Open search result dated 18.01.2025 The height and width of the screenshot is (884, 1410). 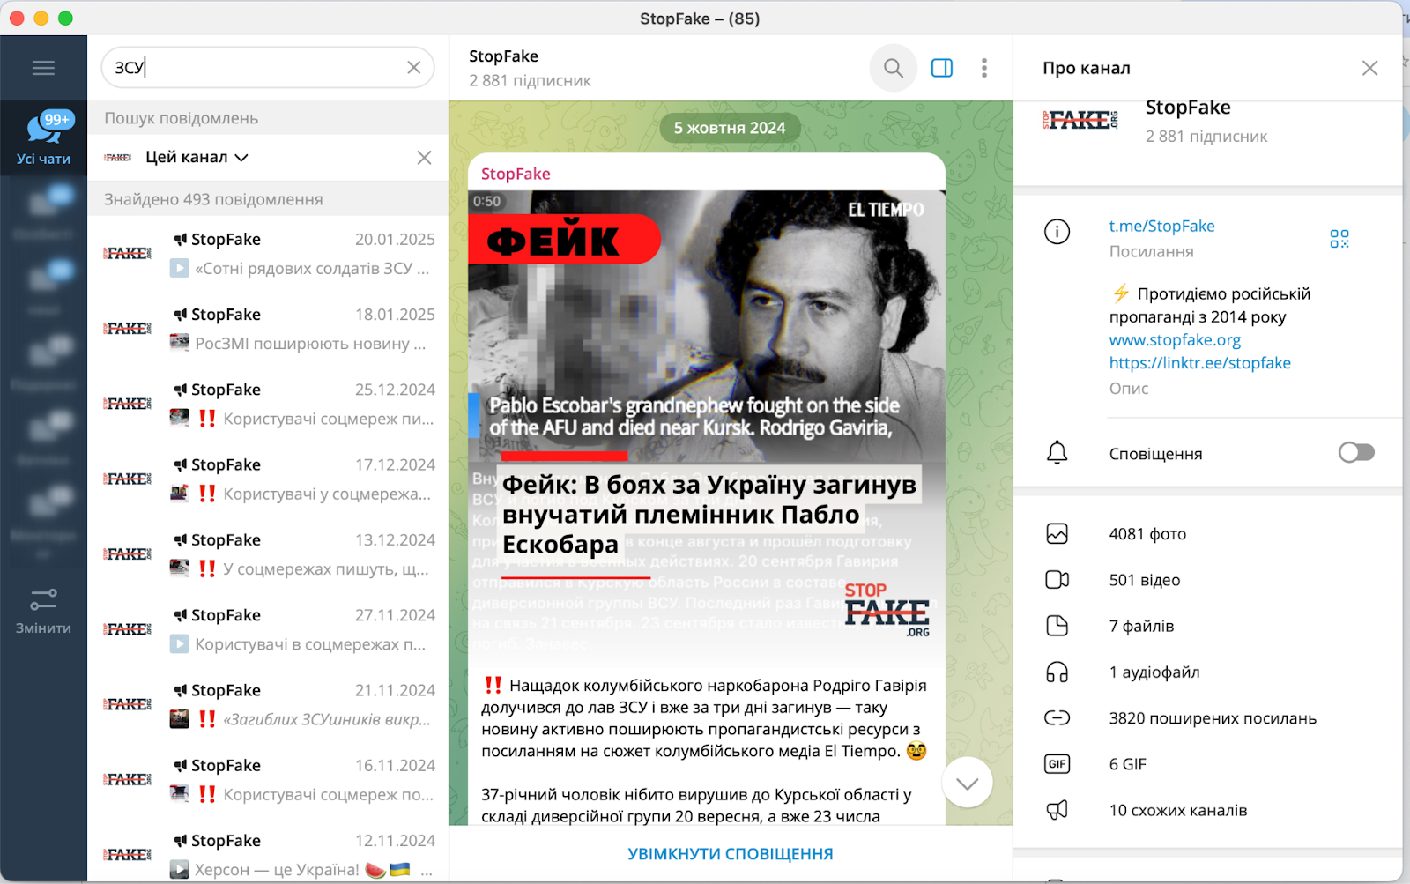268,329
